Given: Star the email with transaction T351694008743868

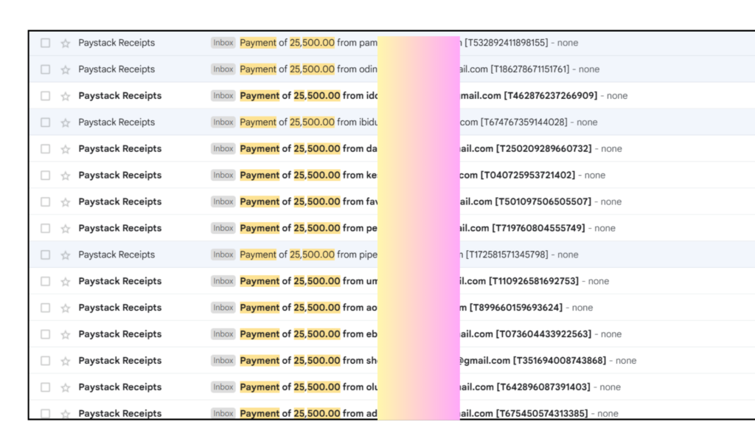Looking at the screenshot, I should (x=65, y=361).
